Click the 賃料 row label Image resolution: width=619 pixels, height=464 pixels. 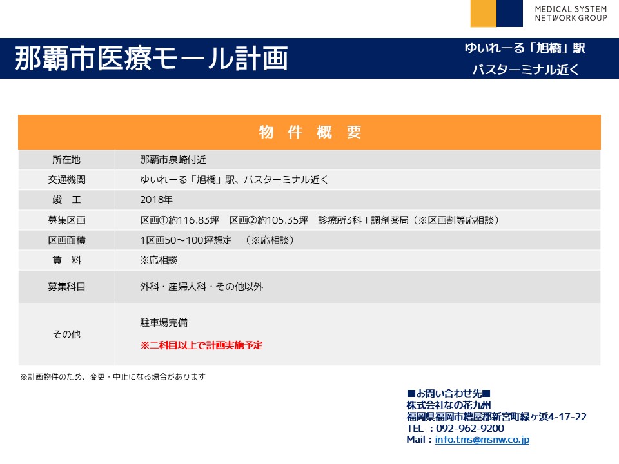[66, 260]
